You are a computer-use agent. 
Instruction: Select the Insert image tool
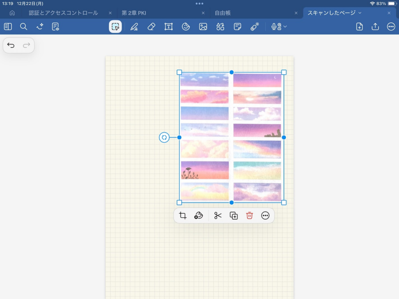203,26
